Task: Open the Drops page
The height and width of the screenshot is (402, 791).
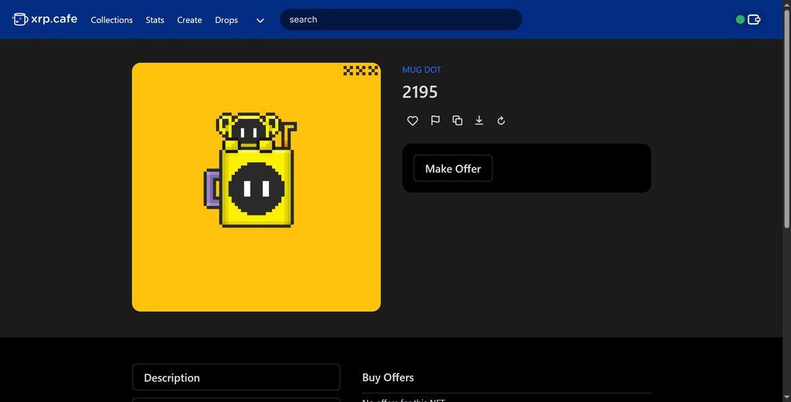Action: tap(226, 20)
